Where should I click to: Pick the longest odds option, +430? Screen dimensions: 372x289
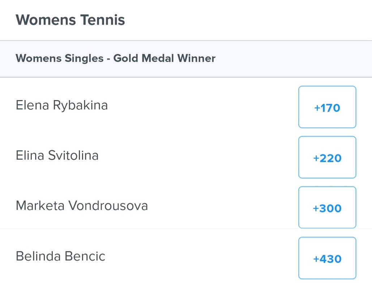point(327,258)
